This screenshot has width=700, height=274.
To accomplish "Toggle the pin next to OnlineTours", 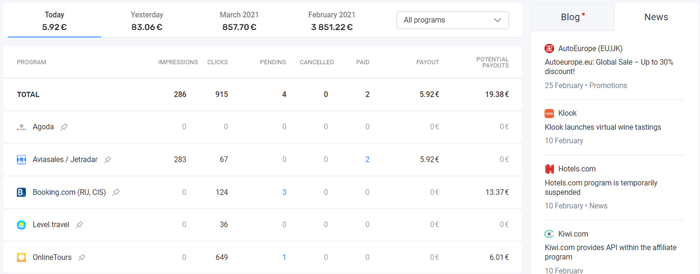I will [82, 258].
